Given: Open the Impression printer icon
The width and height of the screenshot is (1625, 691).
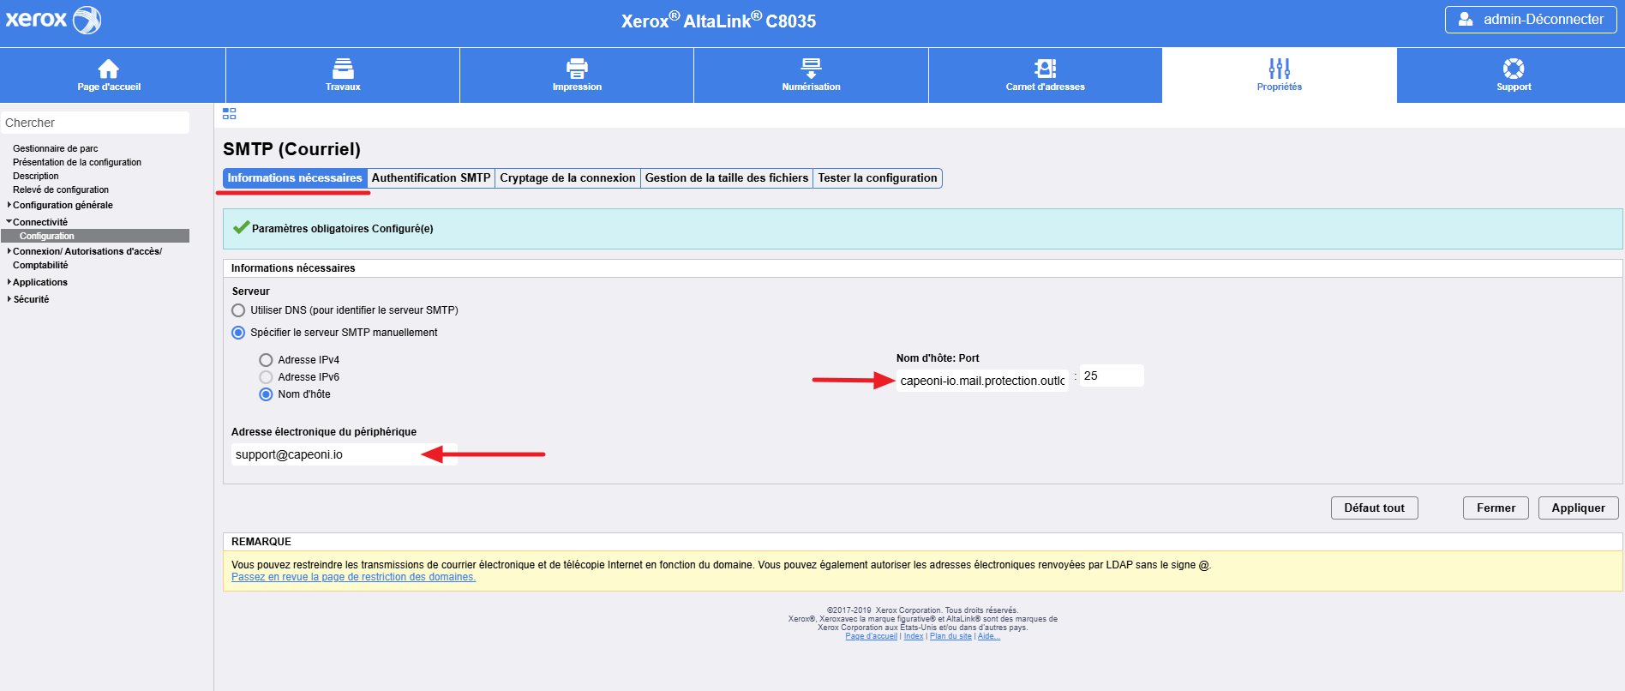Looking at the screenshot, I should pos(577,69).
